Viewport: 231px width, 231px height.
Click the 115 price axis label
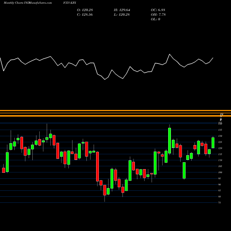(x=220, y=154)
